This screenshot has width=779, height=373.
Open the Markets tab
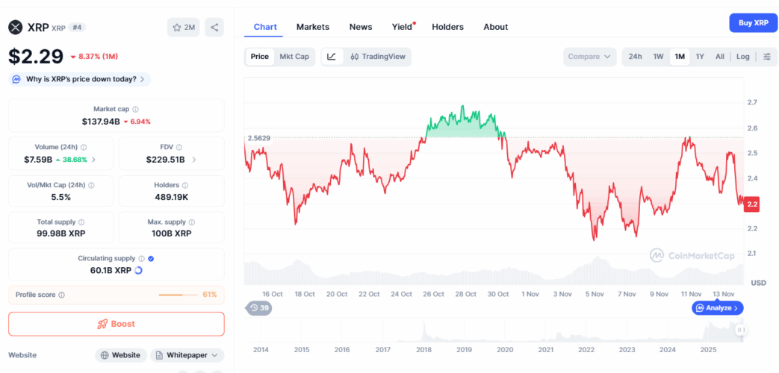click(312, 27)
